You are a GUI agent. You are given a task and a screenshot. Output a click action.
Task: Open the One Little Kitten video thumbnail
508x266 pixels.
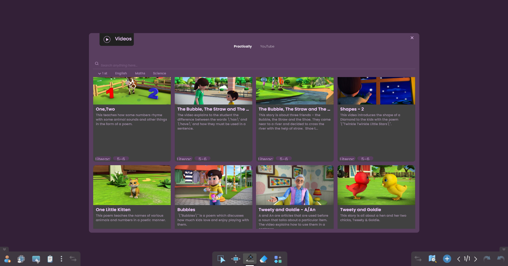[x=132, y=185]
